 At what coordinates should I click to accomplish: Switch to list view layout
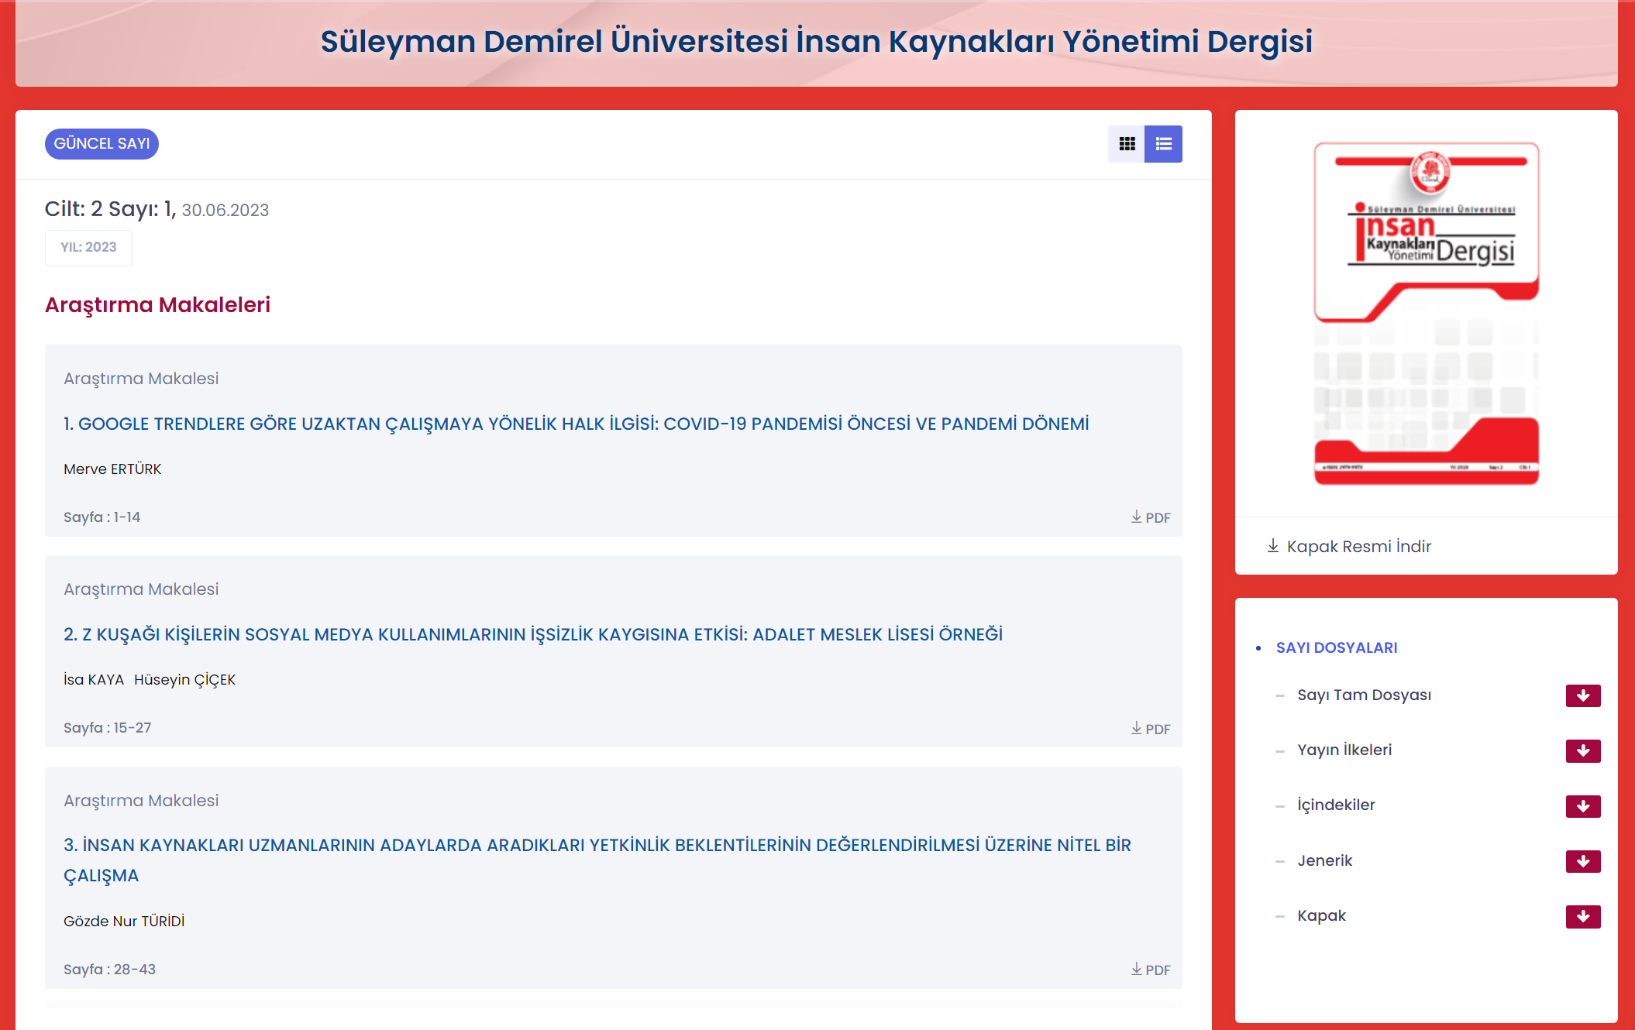[x=1163, y=144]
